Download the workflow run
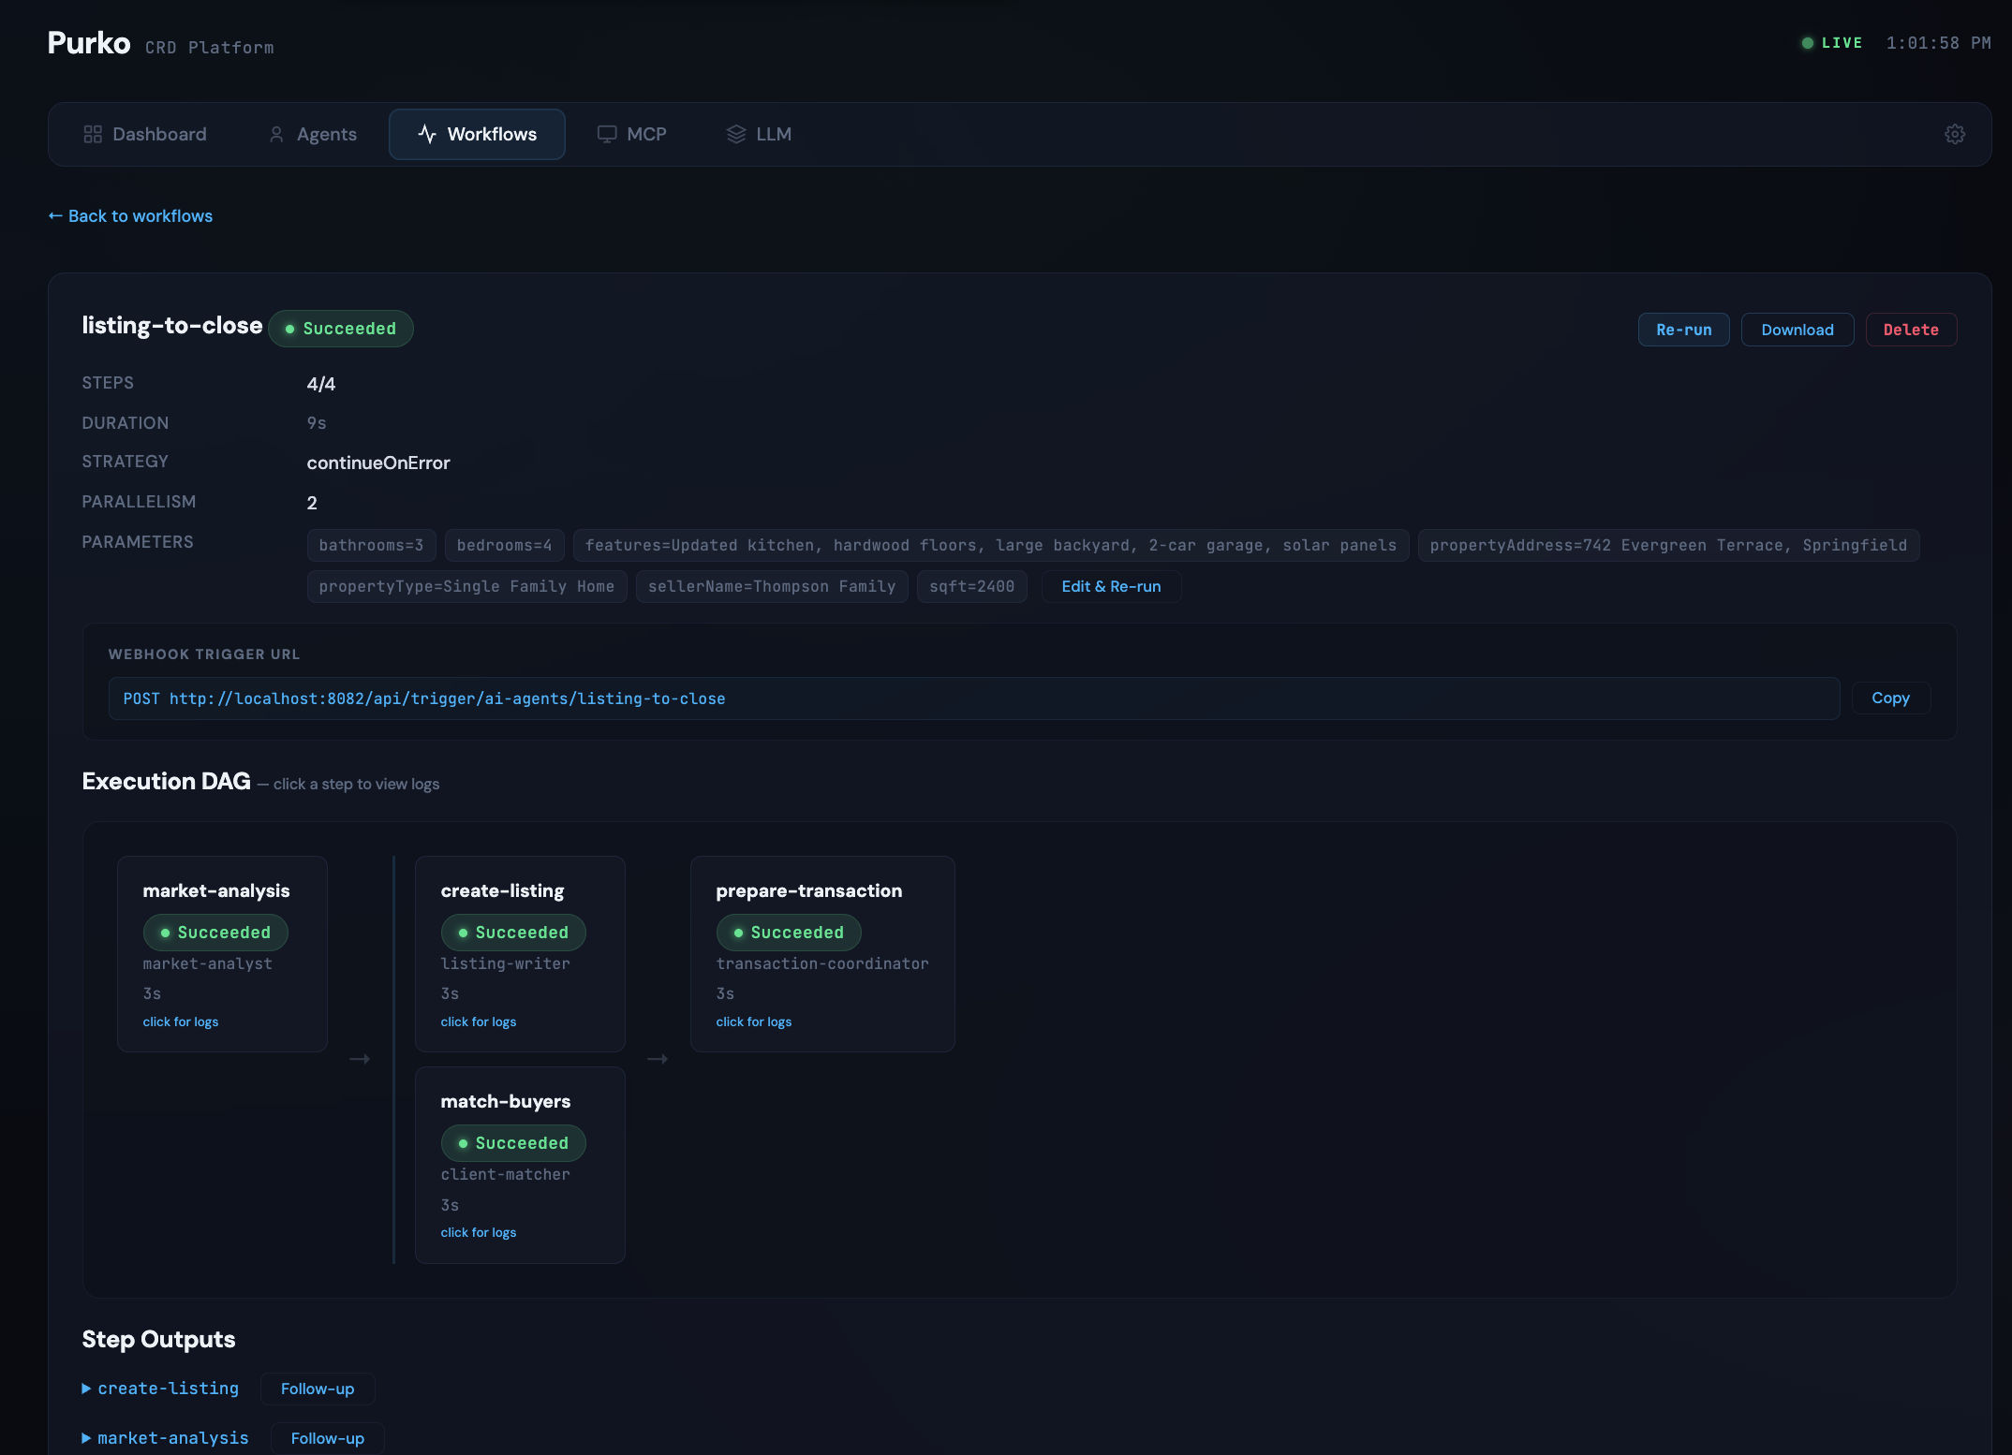 click(1797, 330)
